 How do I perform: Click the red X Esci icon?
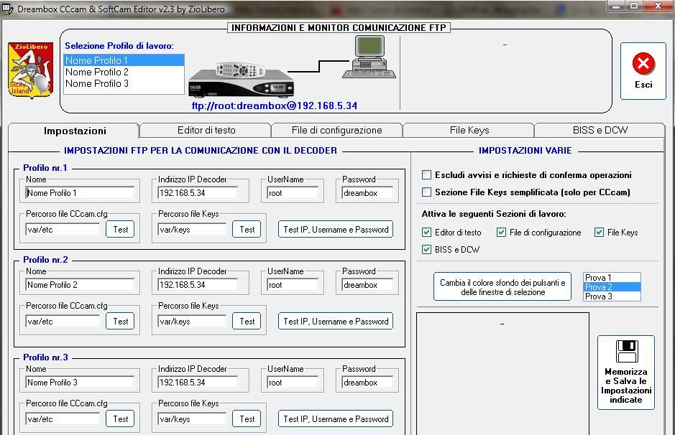643,64
